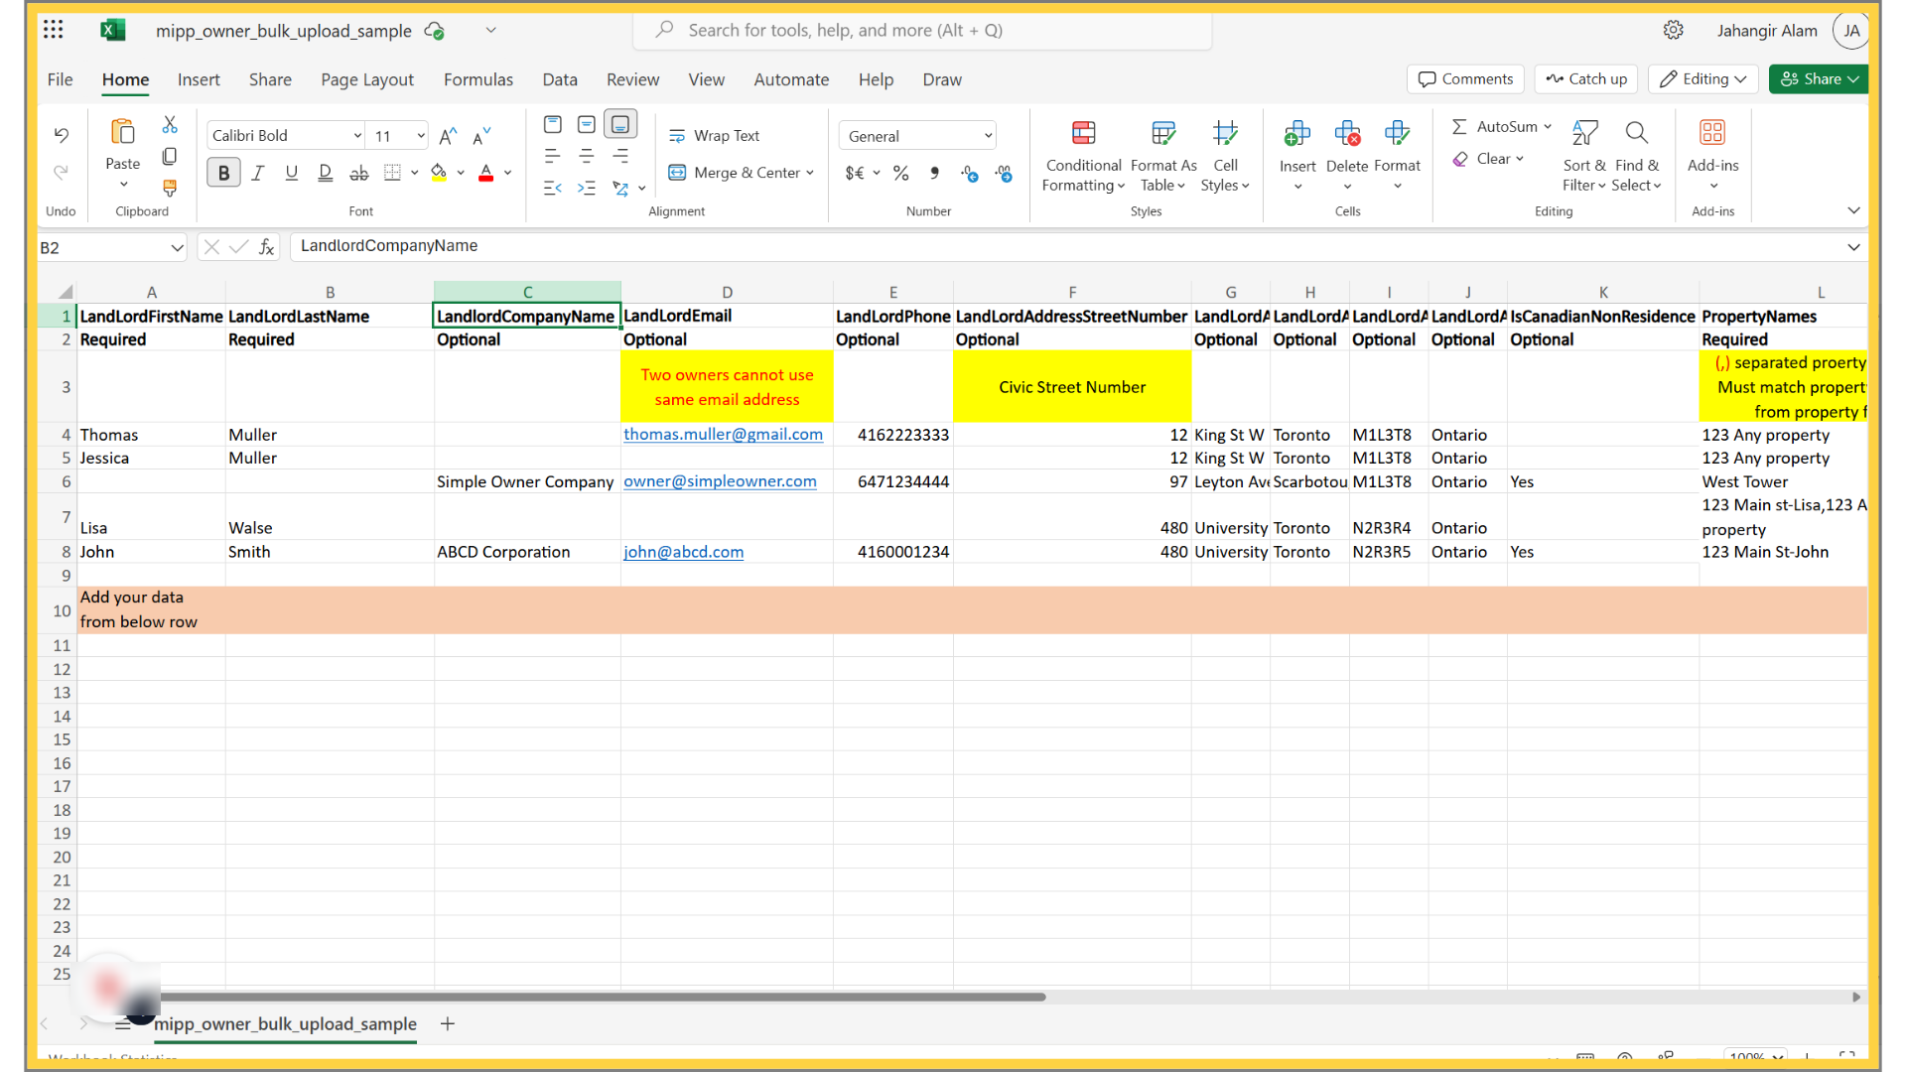Screen dimensions: 1906x1072
Task: Switch to the Insert tab
Action: point(199,79)
